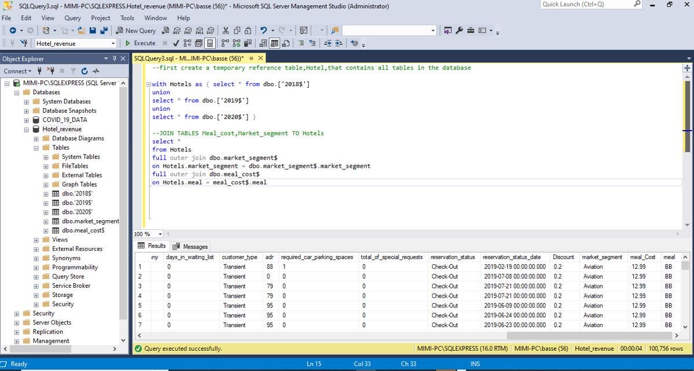694x371 pixels.
Task: Click the Increase Indent icon
Action: (x=339, y=43)
